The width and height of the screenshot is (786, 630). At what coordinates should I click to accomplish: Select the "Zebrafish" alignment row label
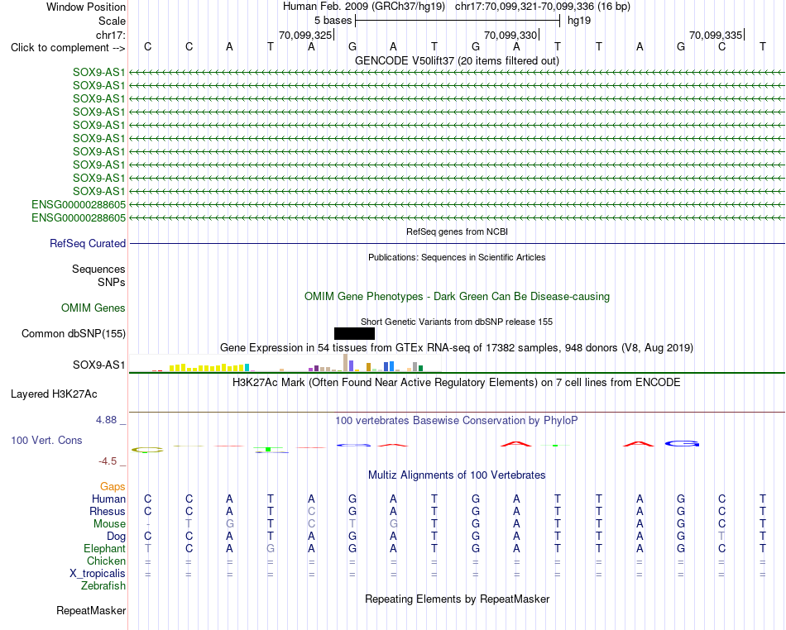click(103, 586)
